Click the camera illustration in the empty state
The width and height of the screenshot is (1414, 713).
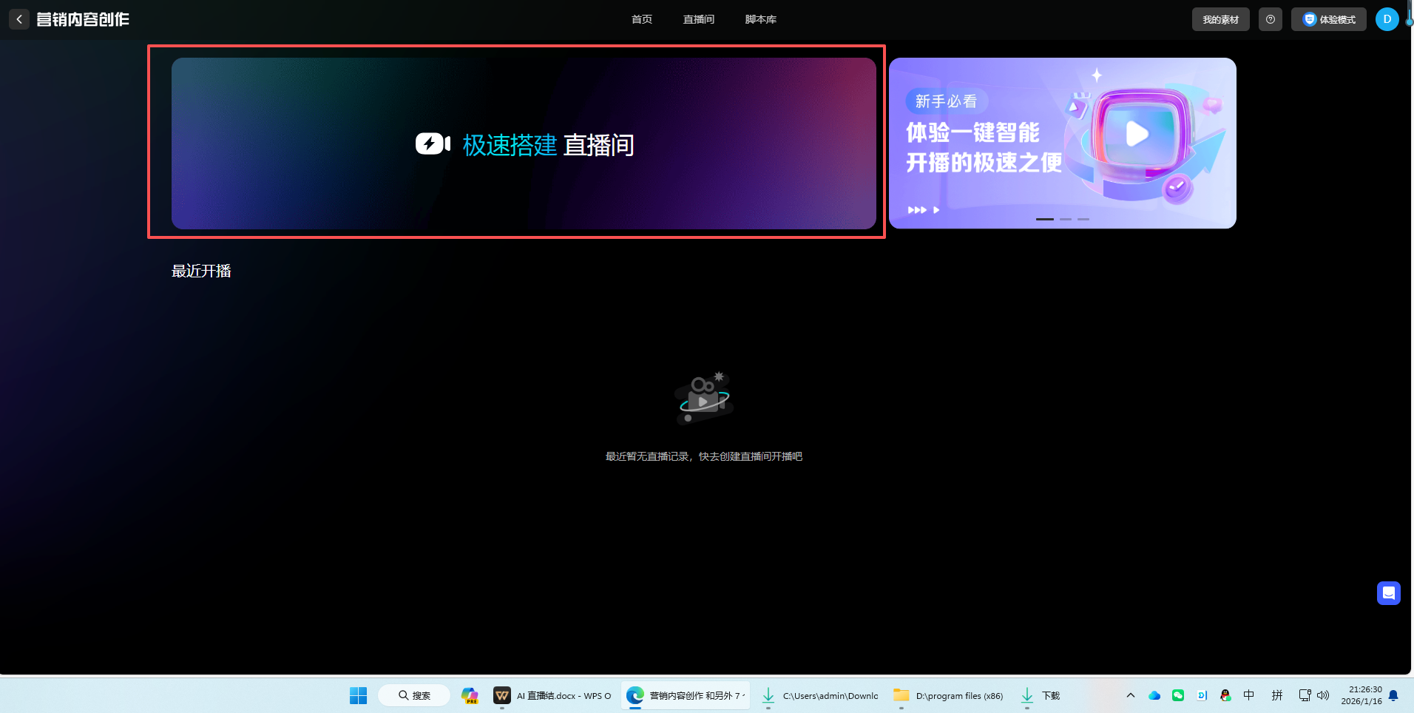[703, 399]
